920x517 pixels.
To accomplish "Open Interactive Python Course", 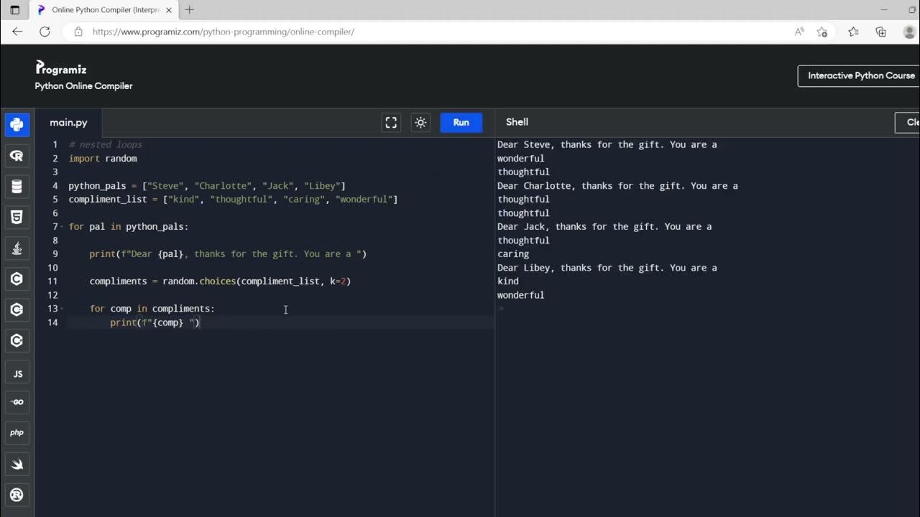I will (859, 75).
